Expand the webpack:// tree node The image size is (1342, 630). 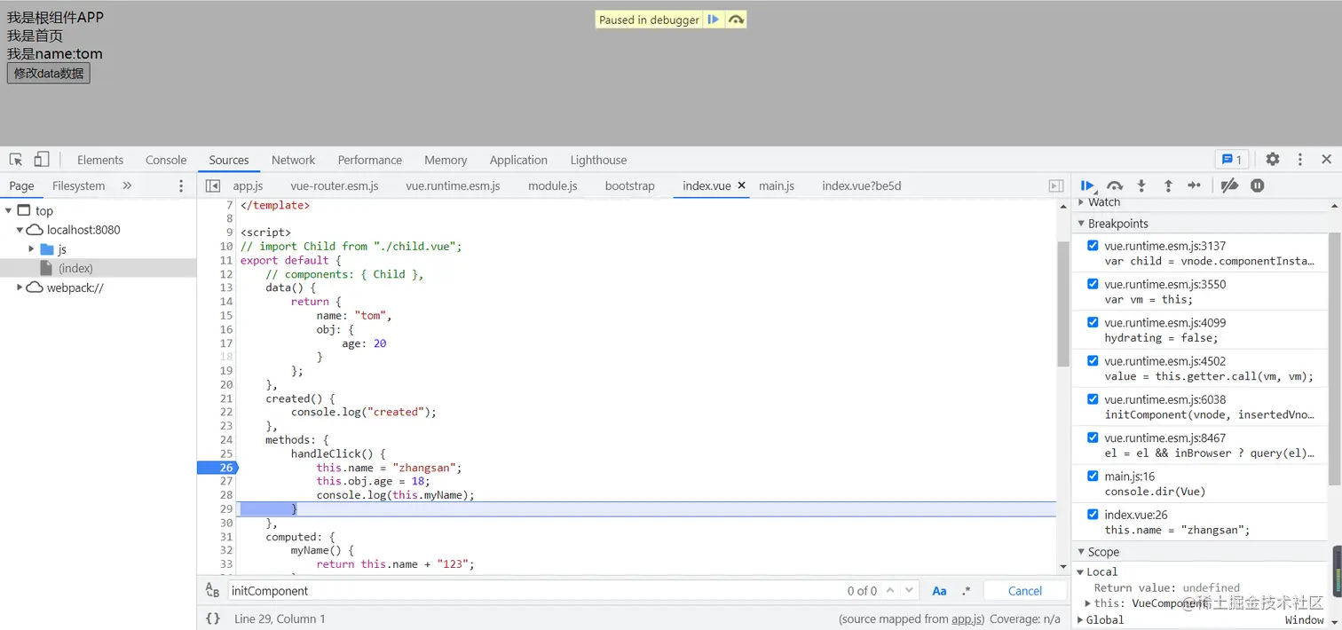coord(20,287)
